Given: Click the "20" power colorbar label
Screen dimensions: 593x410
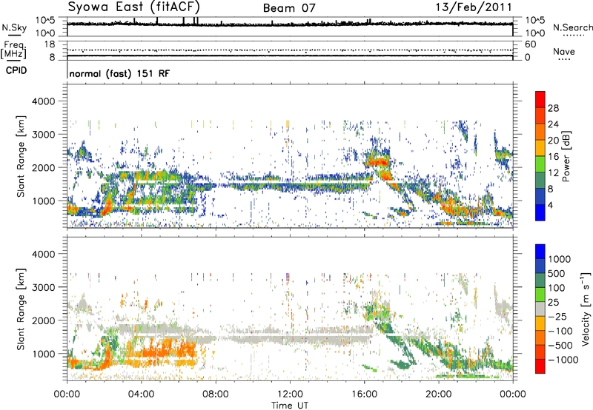Looking at the screenshot, I should [553, 141].
